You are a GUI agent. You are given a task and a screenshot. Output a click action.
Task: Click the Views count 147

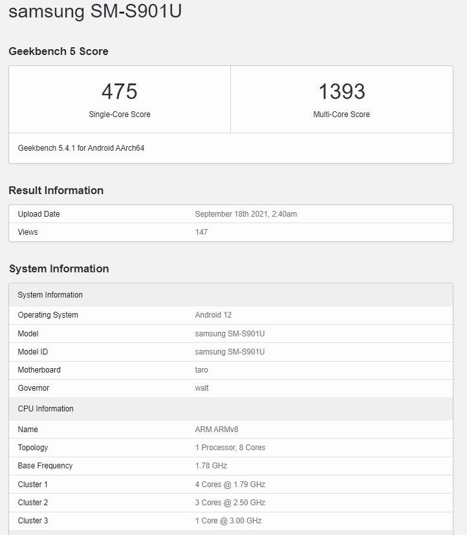201,232
